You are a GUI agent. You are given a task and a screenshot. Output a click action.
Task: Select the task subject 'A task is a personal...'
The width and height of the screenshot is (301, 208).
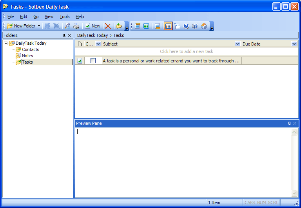point(171,61)
